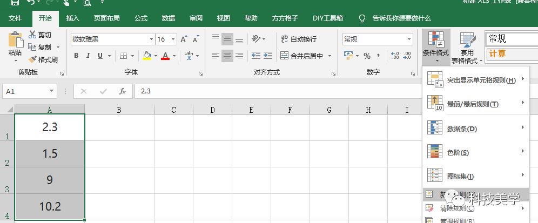Open 突出显示单元格规则 submenu
This screenshot has height=223, width=538.
[476, 79]
